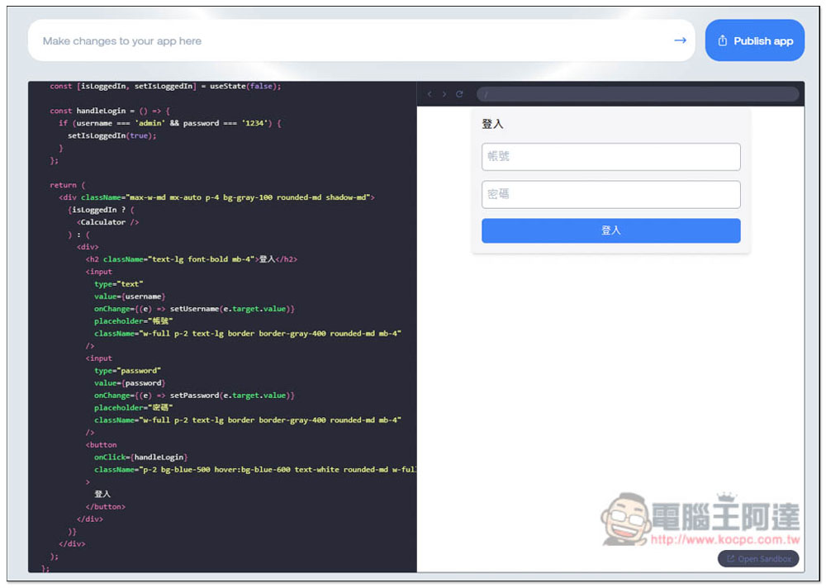Click the 帳號 username input field
This screenshot has height=588, width=826.
point(610,156)
